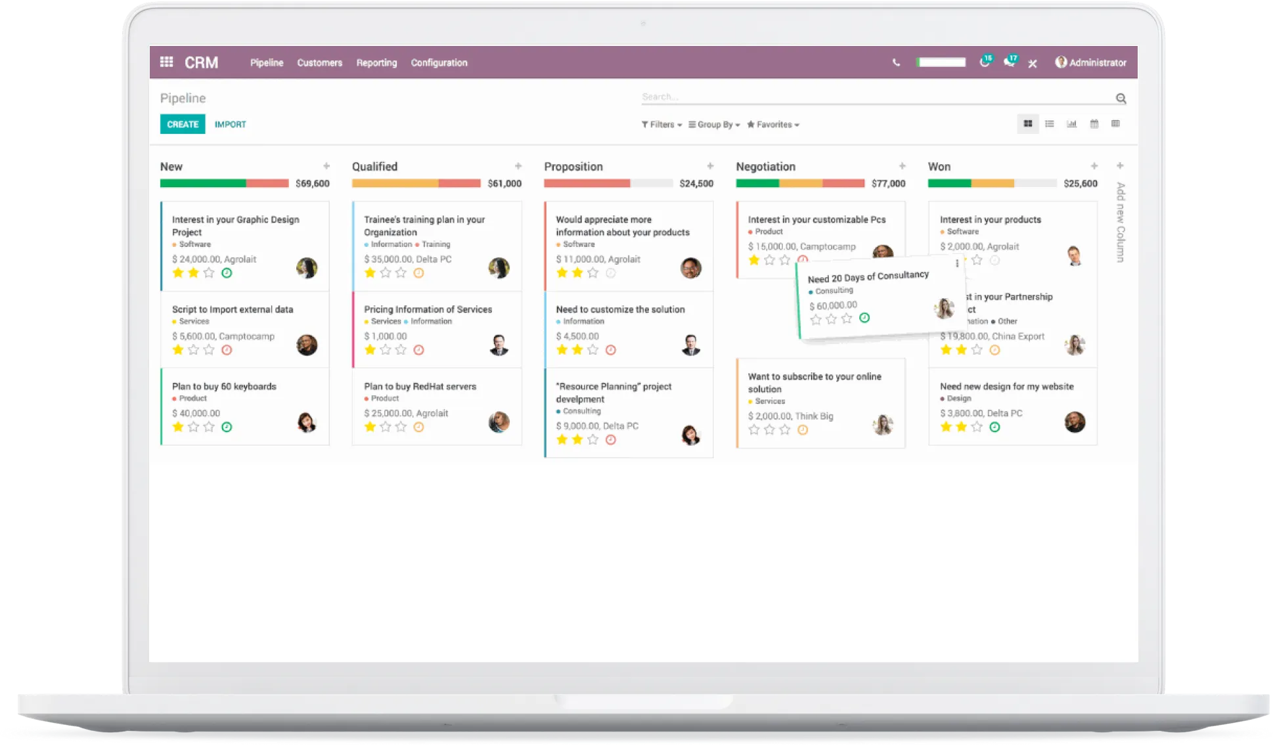The image size is (1273, 746).
Task: Open the Configuration menu
Action: pyautogui.click(x=439, y=62)
